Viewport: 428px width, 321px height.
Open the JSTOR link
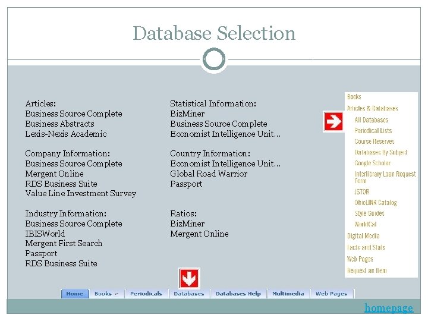click(x=362, y=192)
